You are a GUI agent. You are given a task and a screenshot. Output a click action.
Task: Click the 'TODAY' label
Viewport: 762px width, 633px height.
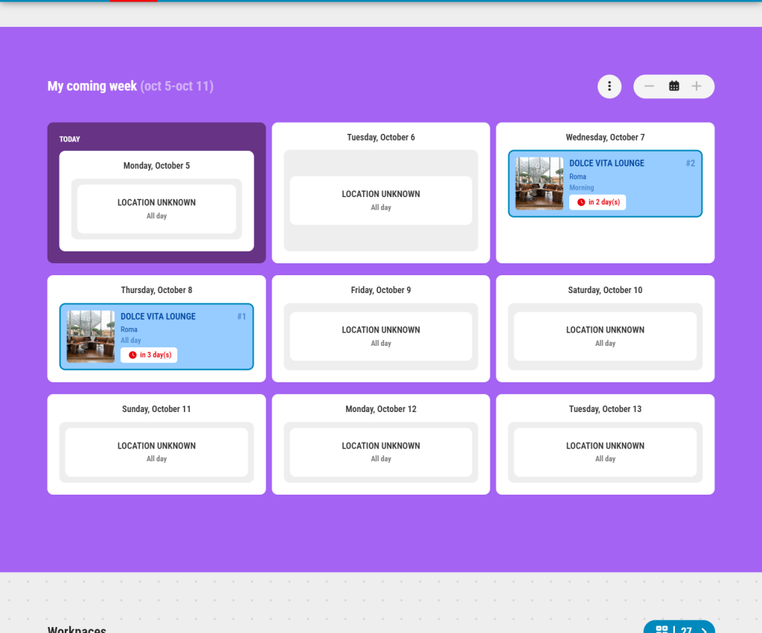pyautogui.click(x=69, y=139)
